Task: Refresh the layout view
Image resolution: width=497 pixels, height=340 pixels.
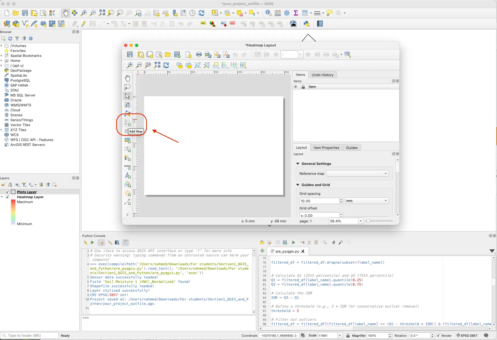Action: click(166, 65)
